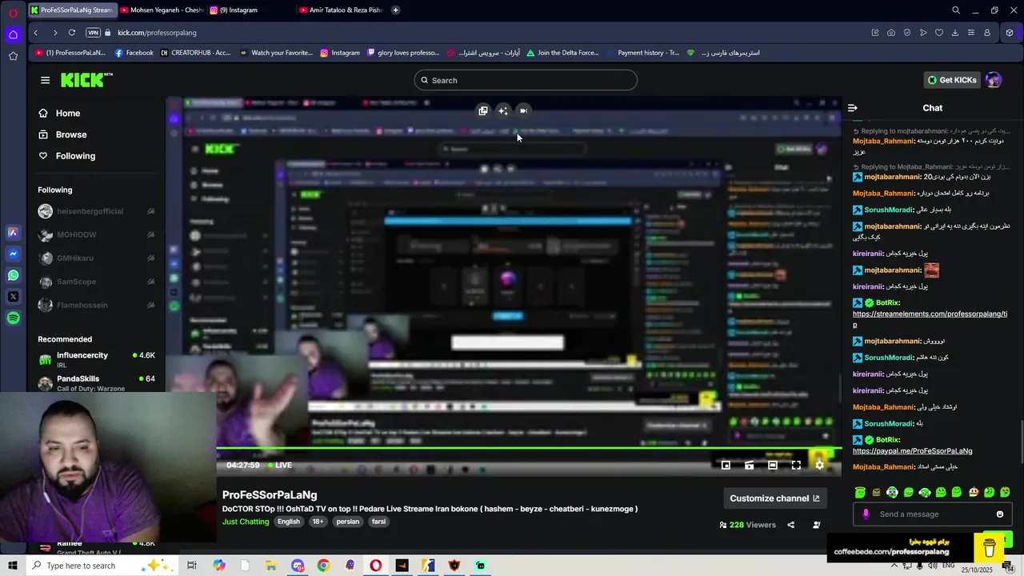Click the persian tag
This screenshot has height=576, width=1024.
(x=348, y=522)
